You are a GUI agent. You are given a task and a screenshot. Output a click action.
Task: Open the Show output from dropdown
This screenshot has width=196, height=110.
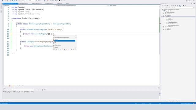point(22,90)
